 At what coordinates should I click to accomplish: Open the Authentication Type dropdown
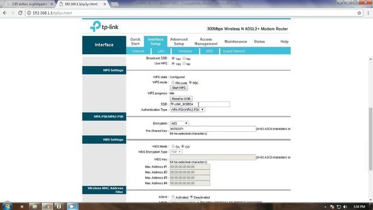click(188, 110)
